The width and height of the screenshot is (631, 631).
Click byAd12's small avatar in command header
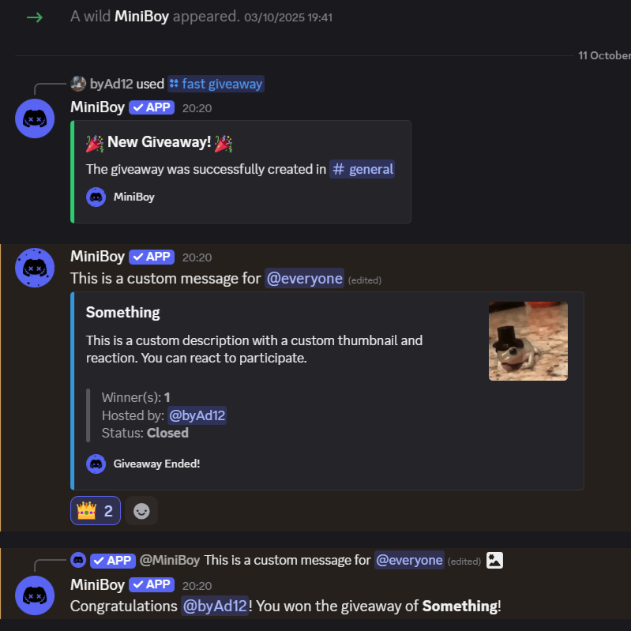coord(78,84)
